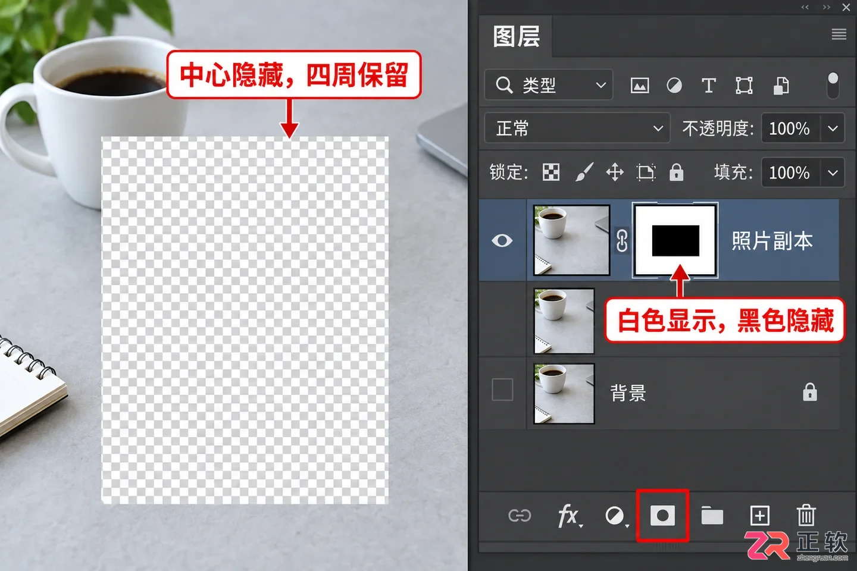Click the link layers chain icon at panel bottom
The image size is (857, 571).
[520, 516]
